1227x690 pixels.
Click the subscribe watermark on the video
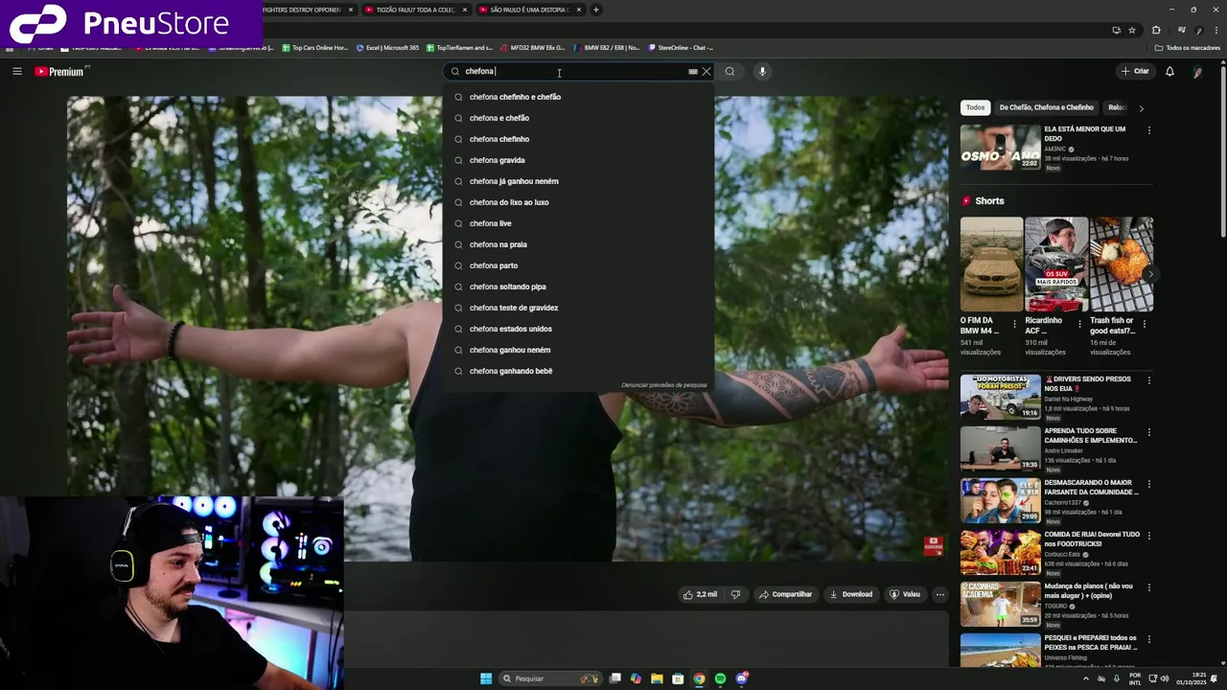(x=933, y=546)
